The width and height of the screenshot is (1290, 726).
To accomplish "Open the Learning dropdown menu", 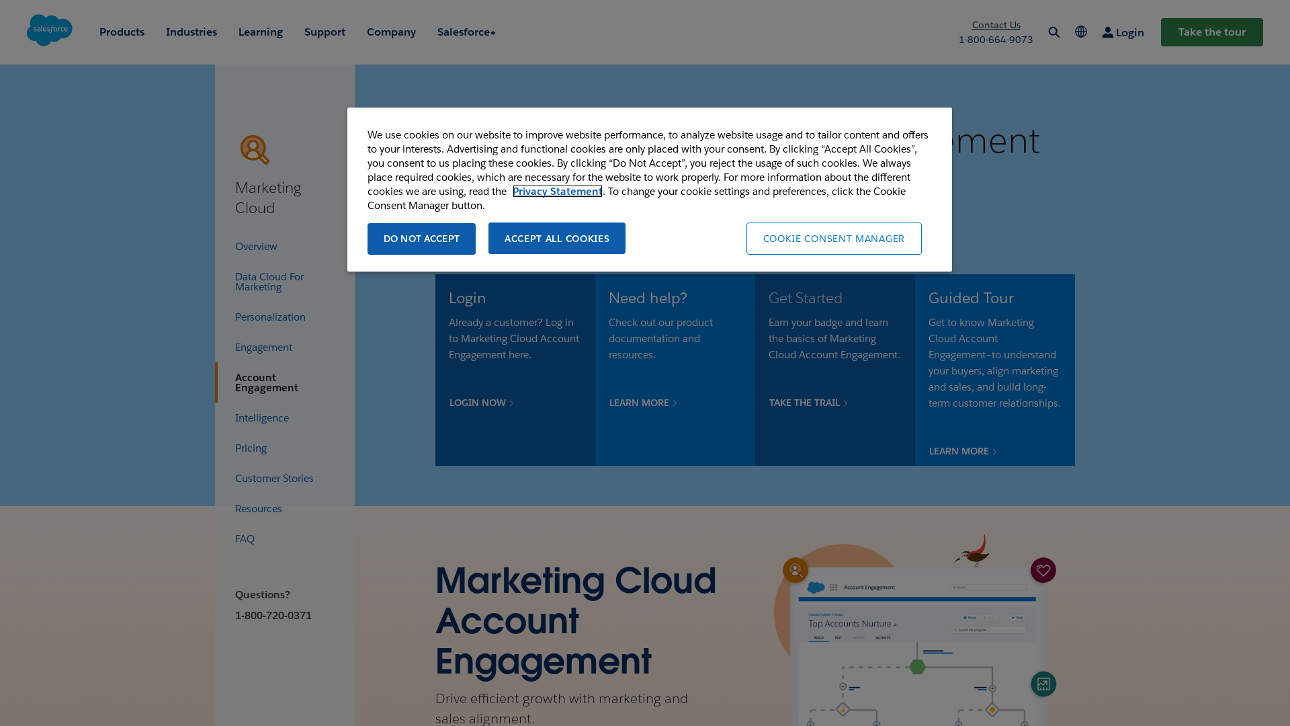I will (260, 32).
